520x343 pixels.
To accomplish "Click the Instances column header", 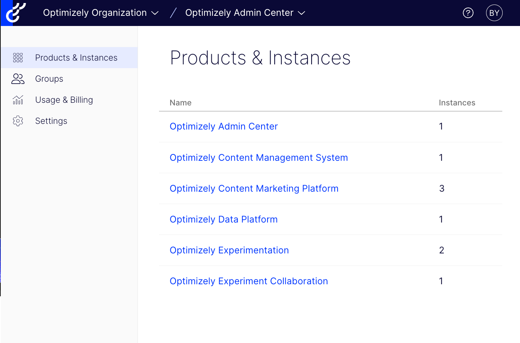I will coord(457,102).
